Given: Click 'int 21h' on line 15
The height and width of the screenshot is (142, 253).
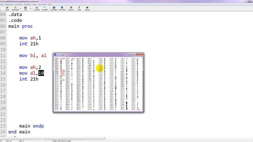Looking at the screenshot, I should pyautogui.click(x=29, y=79).
